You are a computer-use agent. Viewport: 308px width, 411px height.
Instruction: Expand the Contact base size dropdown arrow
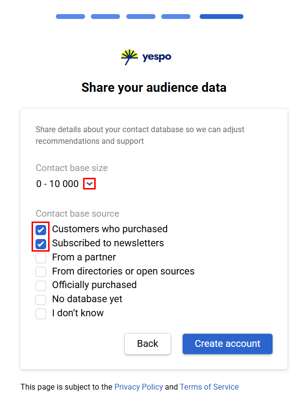point(89,184)
